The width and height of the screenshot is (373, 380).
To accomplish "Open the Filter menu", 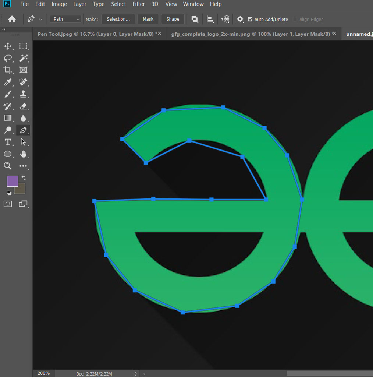I will 139,4.
